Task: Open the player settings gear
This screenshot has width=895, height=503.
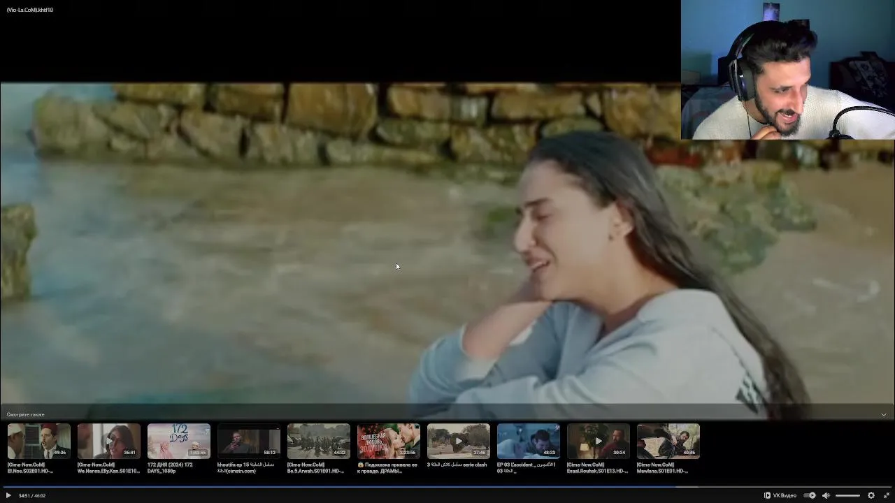Action: click(871, 495)
